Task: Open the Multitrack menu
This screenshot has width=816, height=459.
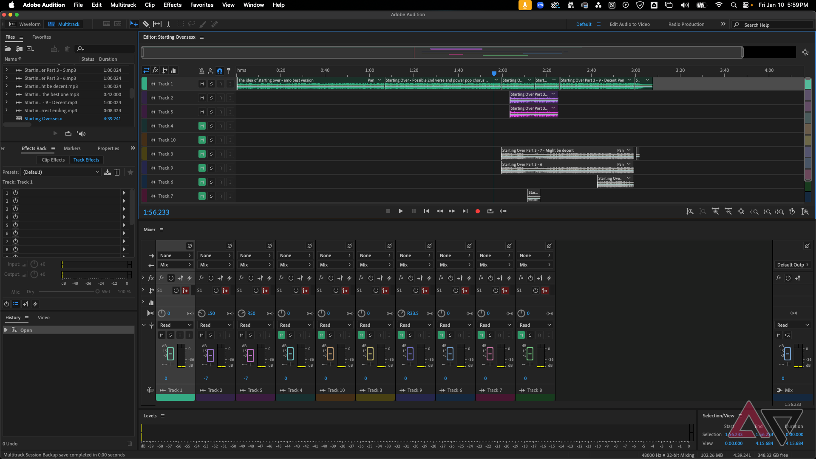Action: 123,5
